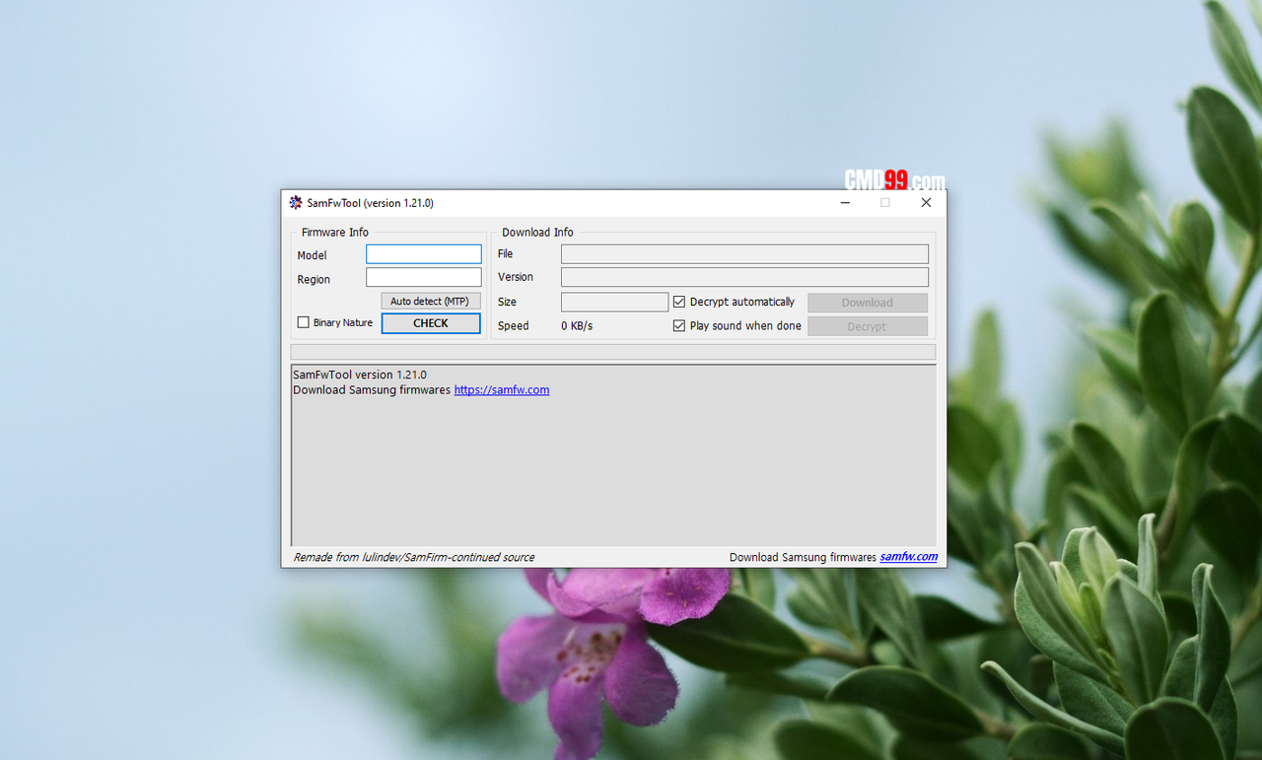Enable the Binary Nature checkbox
This screenshot has height=760, width=1262.
pos(304,322)
